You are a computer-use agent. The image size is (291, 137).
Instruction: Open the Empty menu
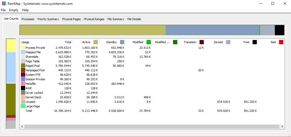pyautogui.click(x=14, y=10)
